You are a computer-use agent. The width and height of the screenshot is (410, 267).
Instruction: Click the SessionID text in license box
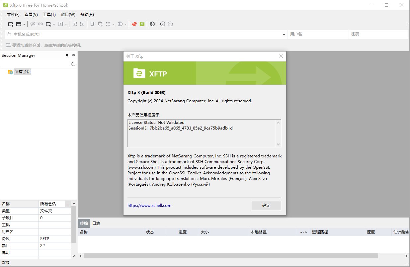(181, 128)
